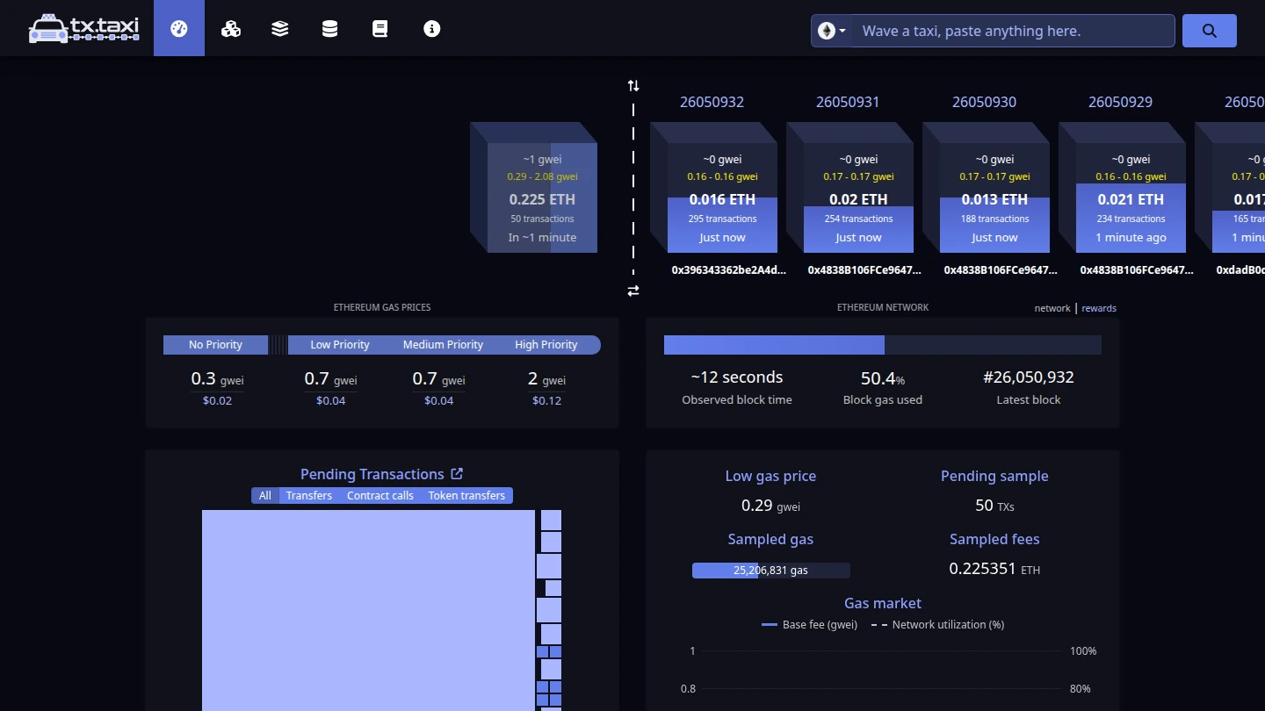Click the Gas market chart title
This screenshot has height=711, width=1265.
click(883, 603)
